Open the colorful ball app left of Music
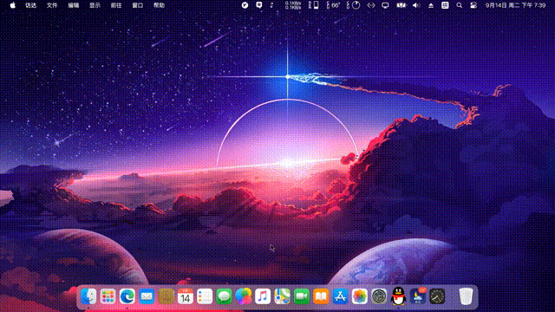The height and width of the screenshot is (312, 555). (x=244, y=296)
